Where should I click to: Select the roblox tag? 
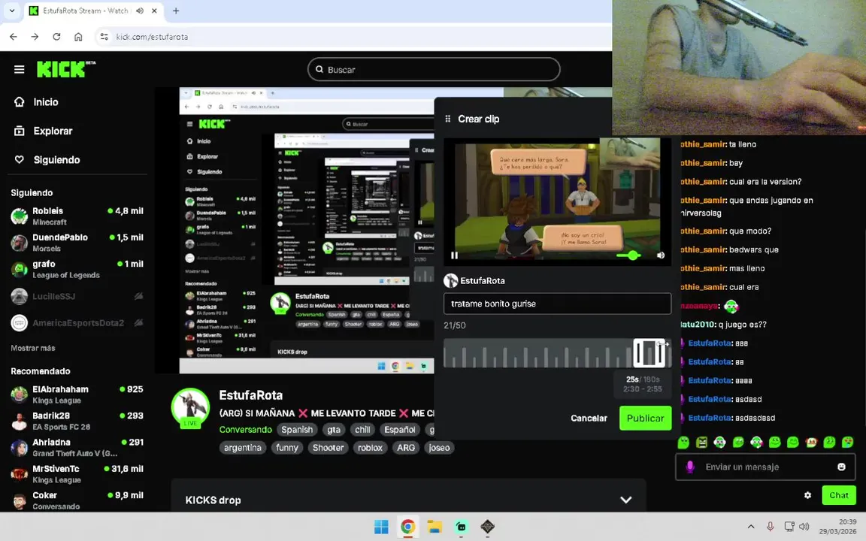pos(370,448)
